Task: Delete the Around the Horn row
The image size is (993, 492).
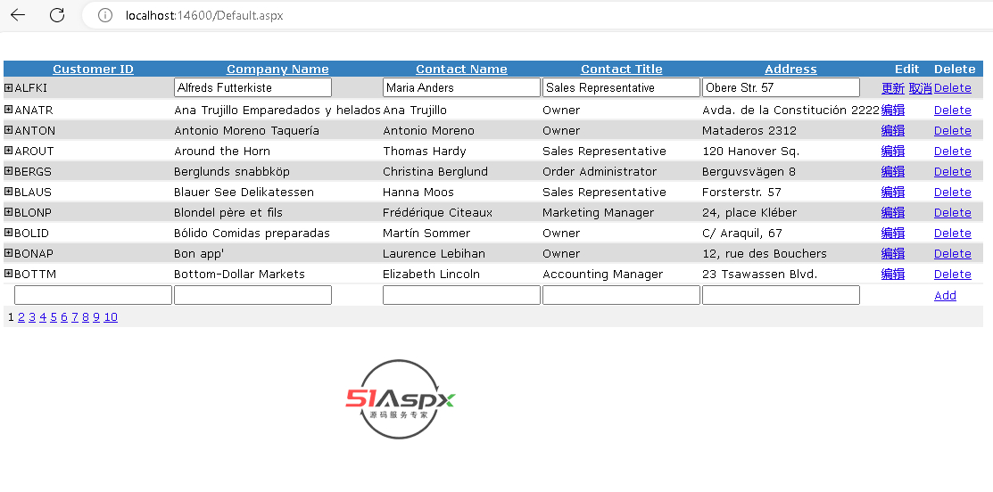Action: point(953,152)
